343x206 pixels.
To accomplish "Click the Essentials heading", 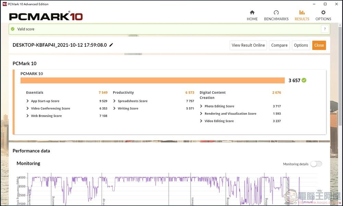I will [x=35, y=93].
